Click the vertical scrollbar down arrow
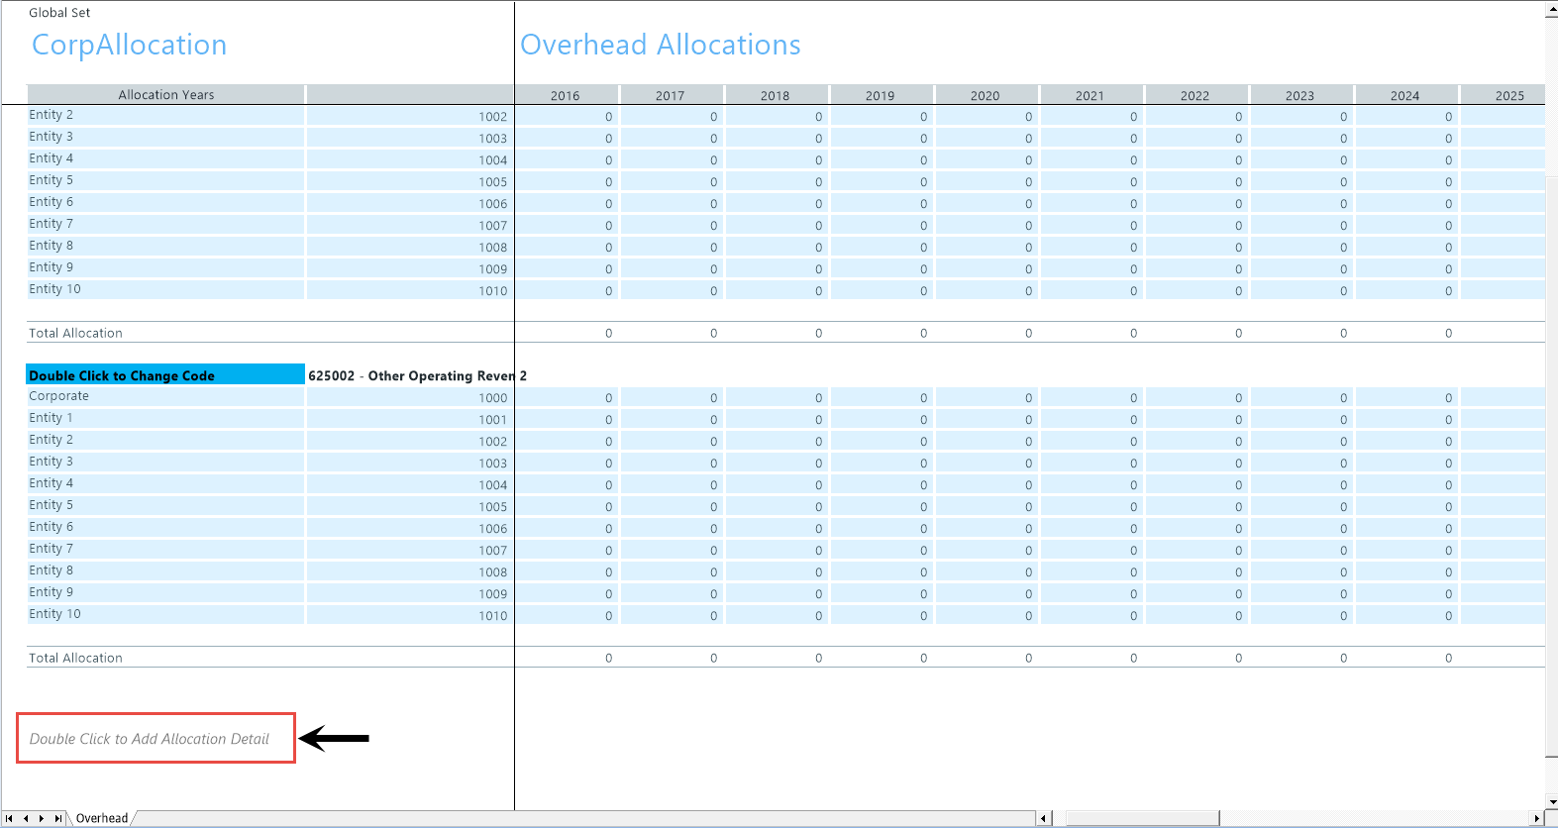Screen dimensions: 1558x828 click(1551, 801)
